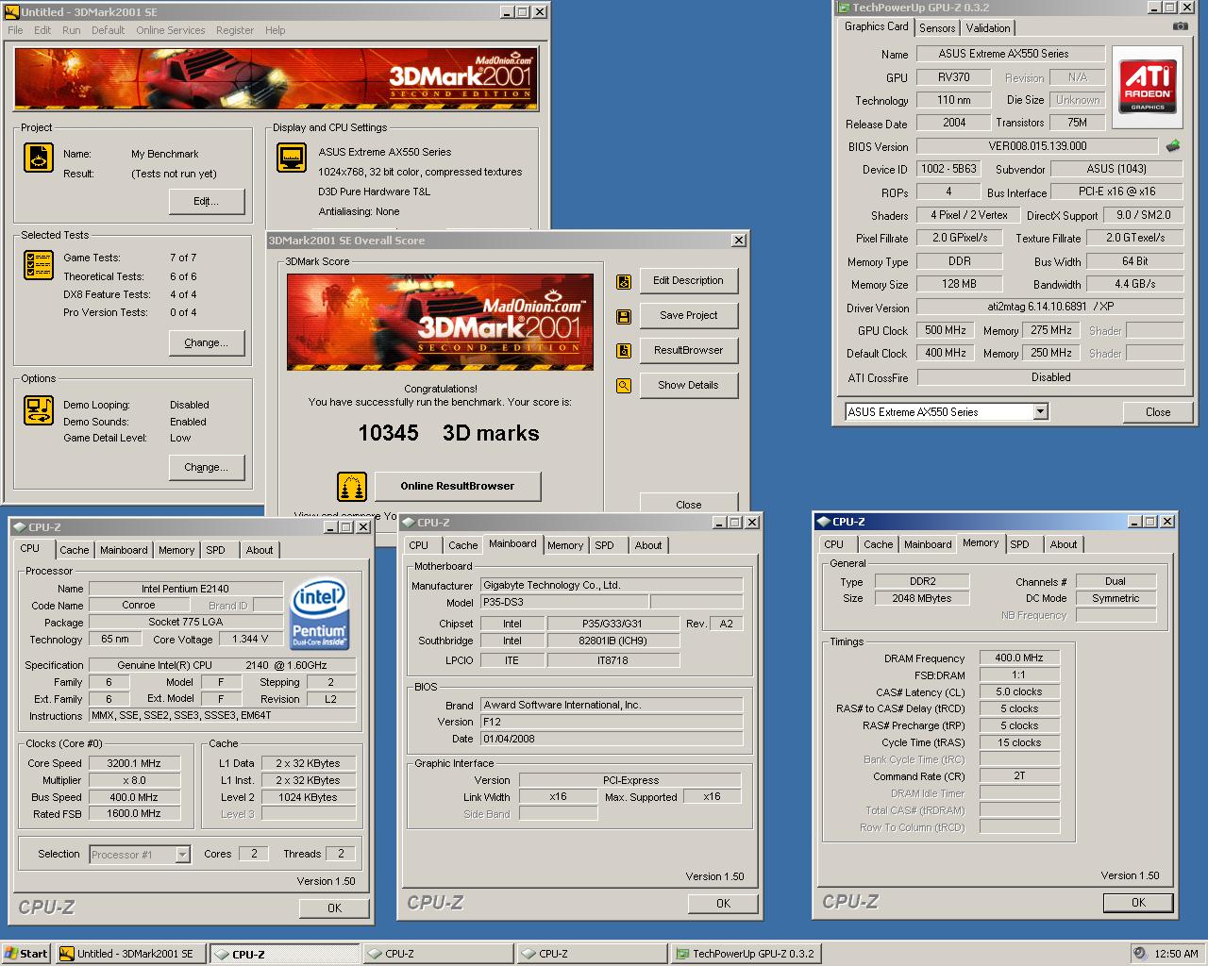
Task: Click the GPU Clock 500 MHz field
Action: (x=946, y=331)
